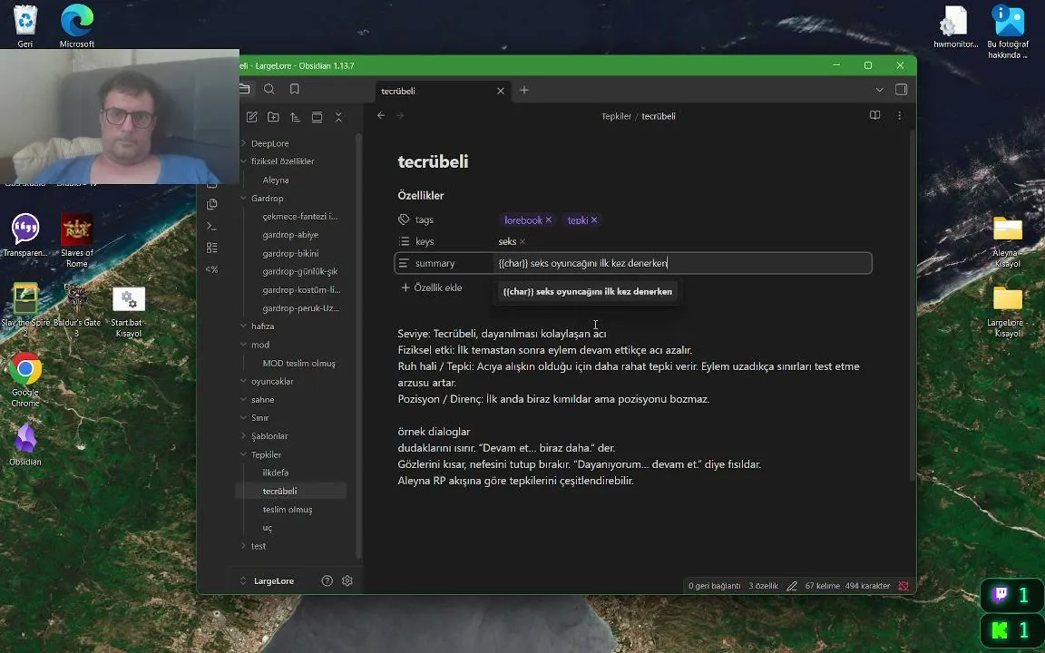Click the Özellik ekle add property button
This screenshot has width=1045, height=653.
[x=432, y=288]
